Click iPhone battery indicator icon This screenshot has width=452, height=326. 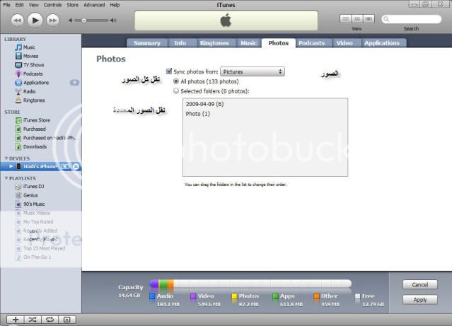65,166
